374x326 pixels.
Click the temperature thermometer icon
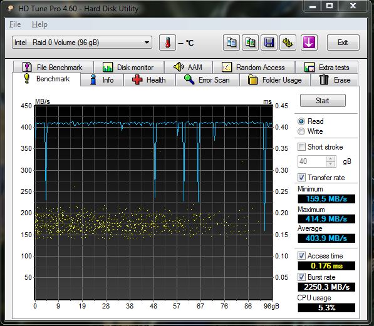(x=167, y=43)
